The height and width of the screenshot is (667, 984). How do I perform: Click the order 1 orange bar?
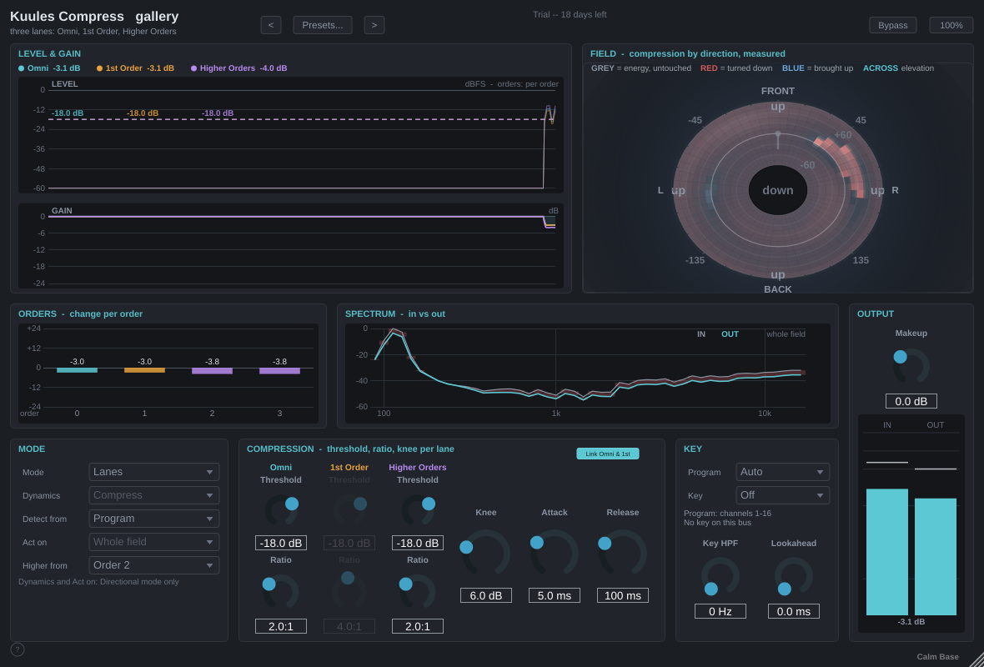(144, 370)
